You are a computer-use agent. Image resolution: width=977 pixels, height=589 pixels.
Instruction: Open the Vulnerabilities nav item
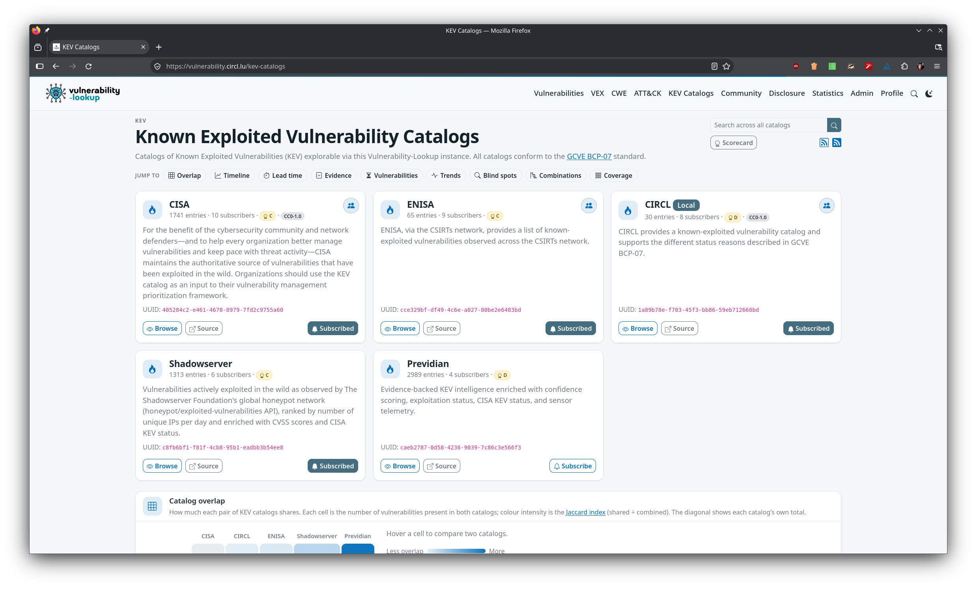[559, 93]
